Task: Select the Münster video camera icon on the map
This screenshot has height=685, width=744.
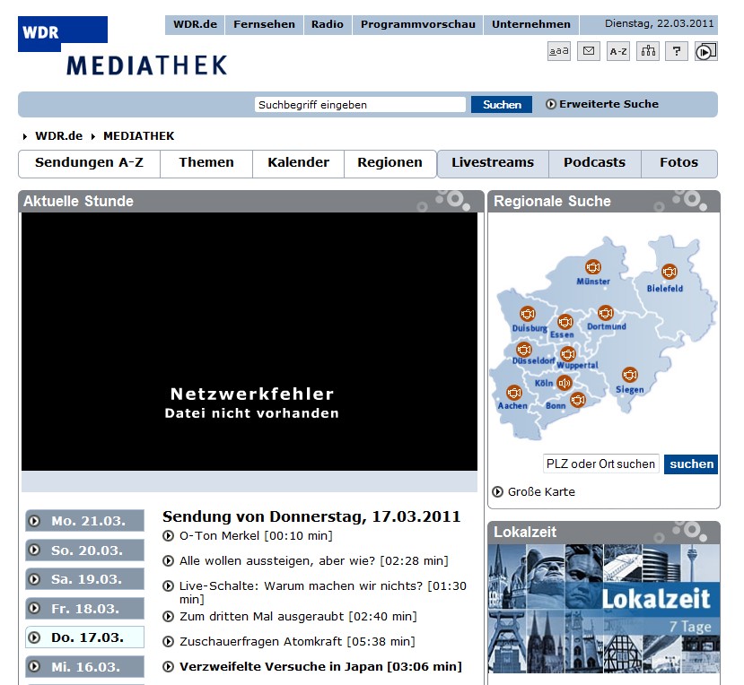Action: click(592, 267)
